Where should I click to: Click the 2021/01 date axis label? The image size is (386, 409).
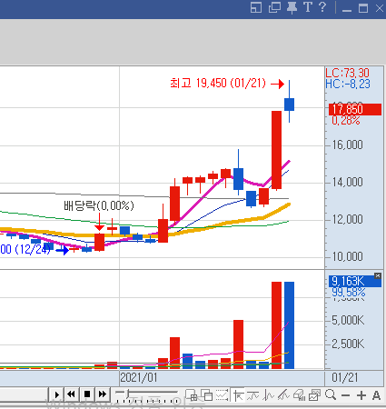pyautogui.click(x=139, y=378)
